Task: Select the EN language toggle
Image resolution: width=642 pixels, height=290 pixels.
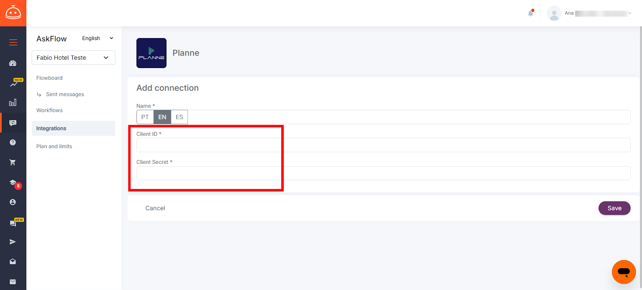Action: [162, 117]
